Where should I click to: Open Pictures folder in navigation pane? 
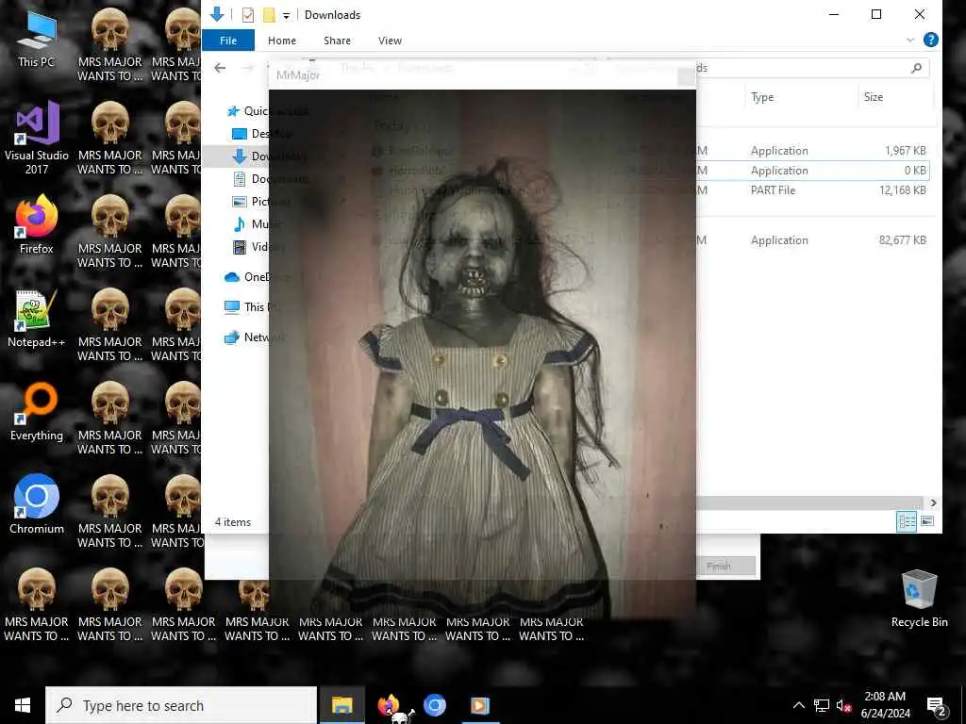pos(262,202)
